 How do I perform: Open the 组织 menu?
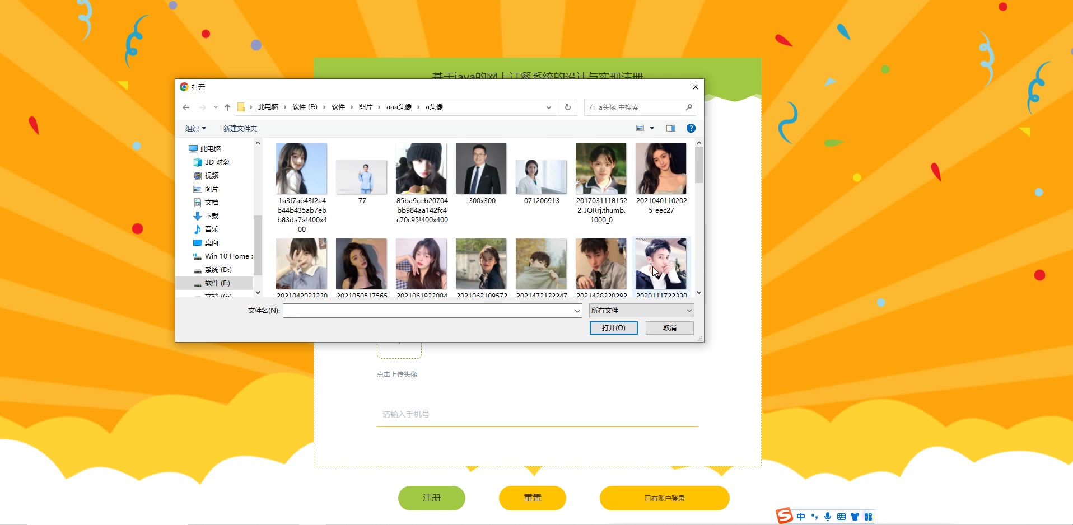(196, 128)
